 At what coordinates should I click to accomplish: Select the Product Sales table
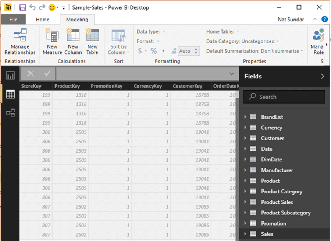[277, 202]
